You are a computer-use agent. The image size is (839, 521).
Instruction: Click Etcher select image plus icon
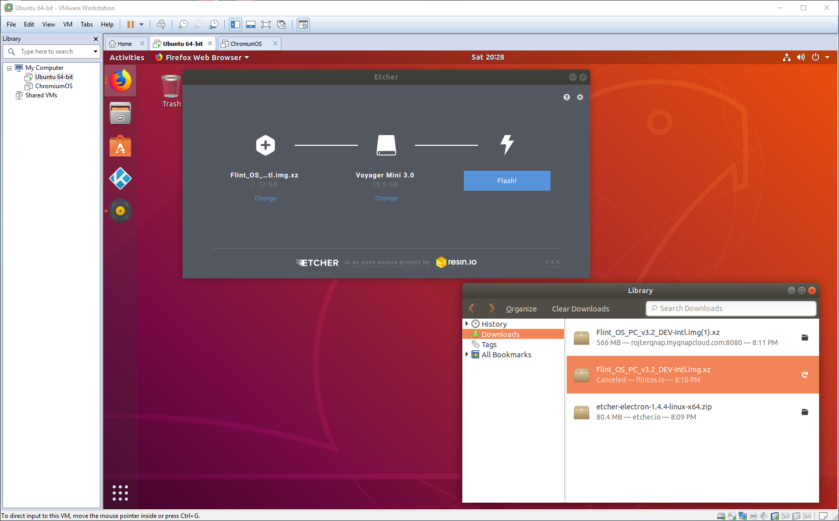[x=266, y=145]
